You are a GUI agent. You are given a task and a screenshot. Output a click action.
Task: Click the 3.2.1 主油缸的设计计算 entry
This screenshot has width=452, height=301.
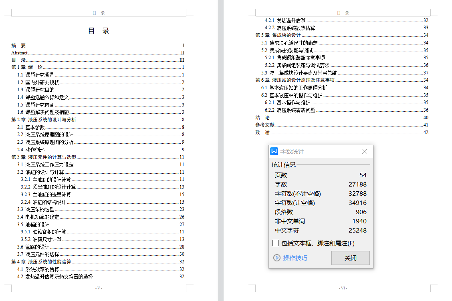click(x=102, y=179)
